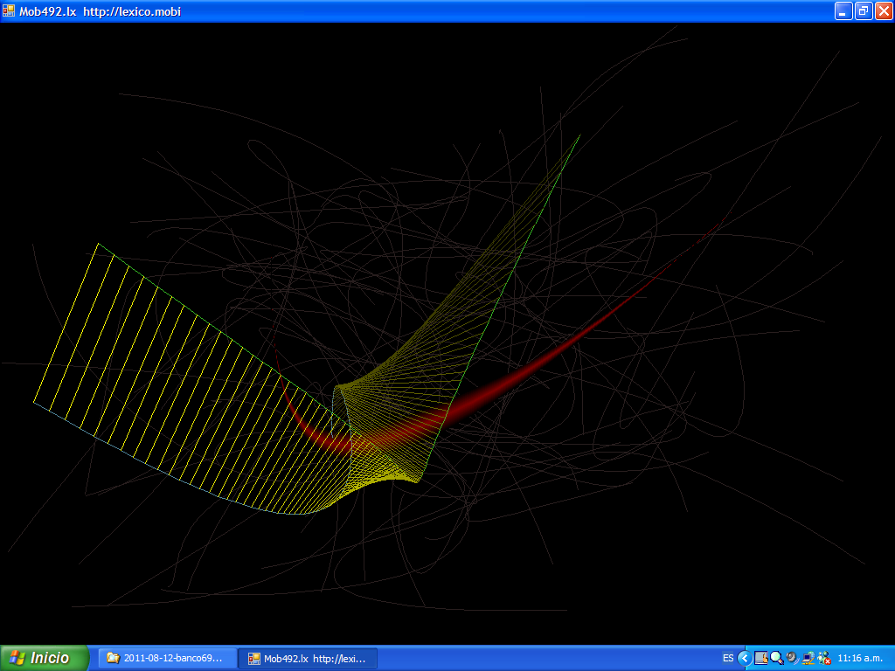
Task: Restore down the Mob492.lx window
Action: 864,11
